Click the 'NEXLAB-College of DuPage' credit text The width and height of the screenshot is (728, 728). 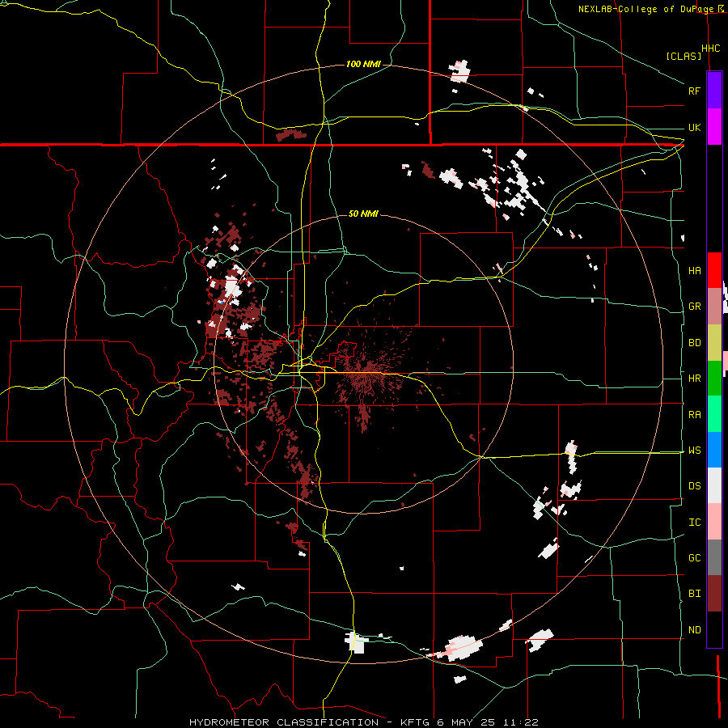pos(645,9)
